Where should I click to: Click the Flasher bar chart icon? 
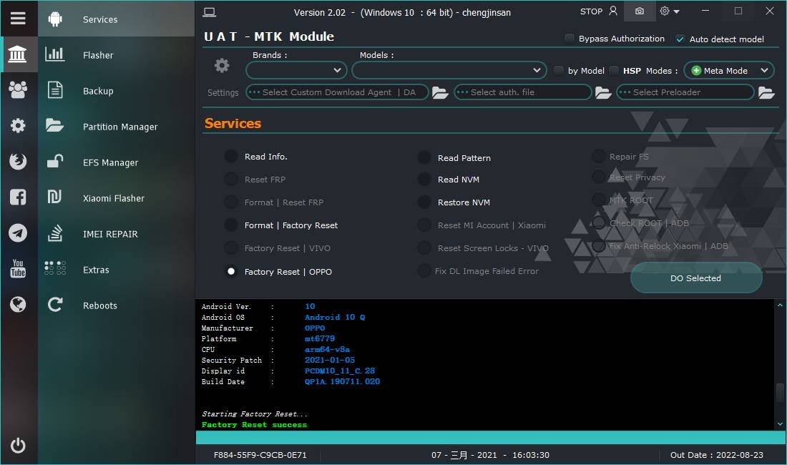54,54
